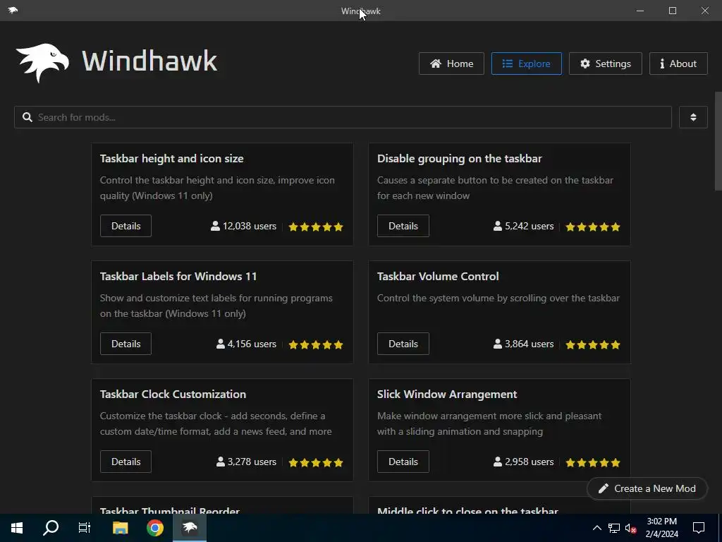Screen dimensions: 722x542
Task: Open the Windows notification center
Action: (x=699, y=528)
